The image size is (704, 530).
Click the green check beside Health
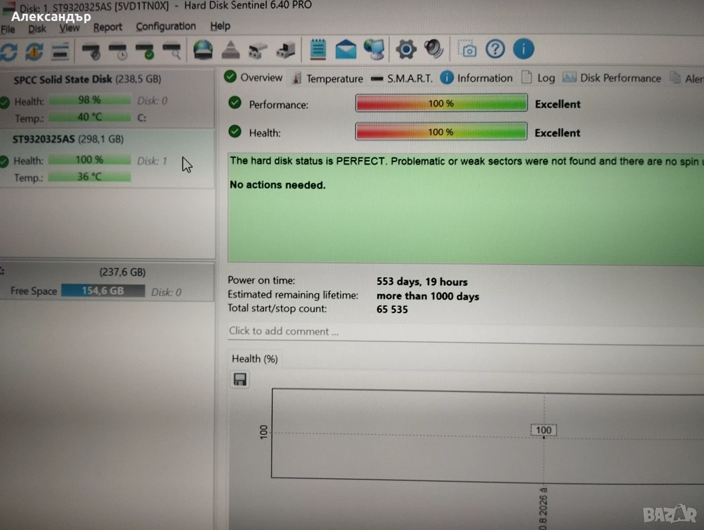click(x=235, y=131)
